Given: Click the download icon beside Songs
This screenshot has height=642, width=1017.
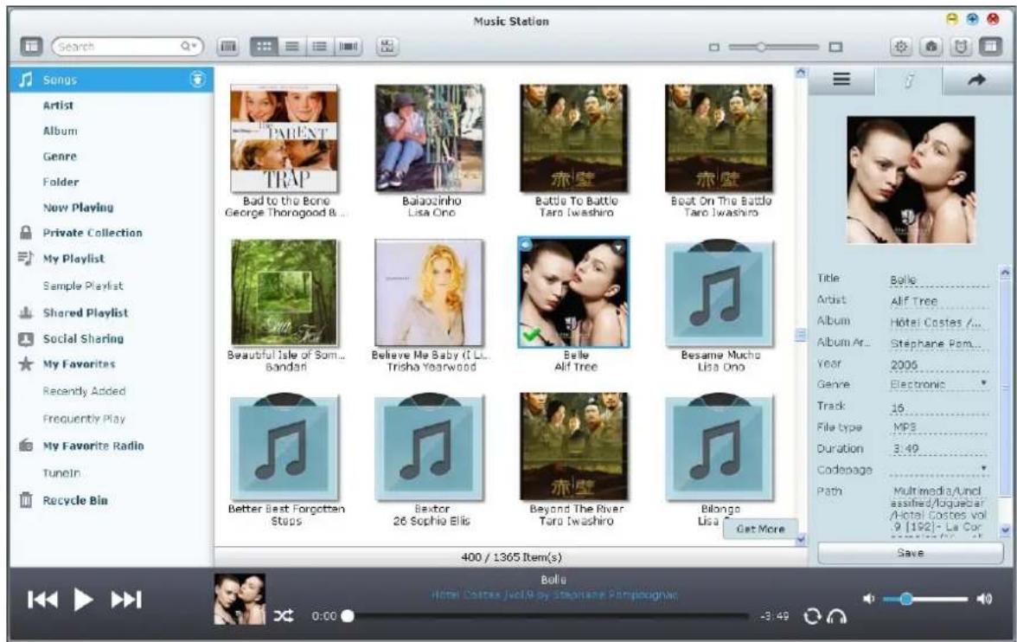Looking at the screenshot, I should 198,80.
